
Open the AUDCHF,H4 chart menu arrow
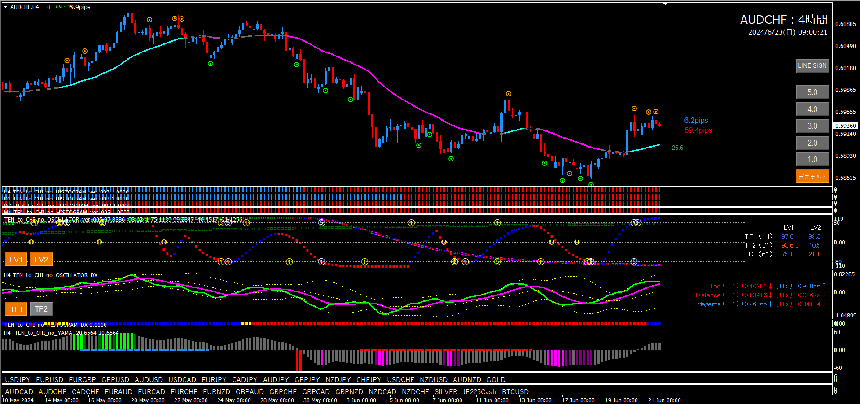6,7
